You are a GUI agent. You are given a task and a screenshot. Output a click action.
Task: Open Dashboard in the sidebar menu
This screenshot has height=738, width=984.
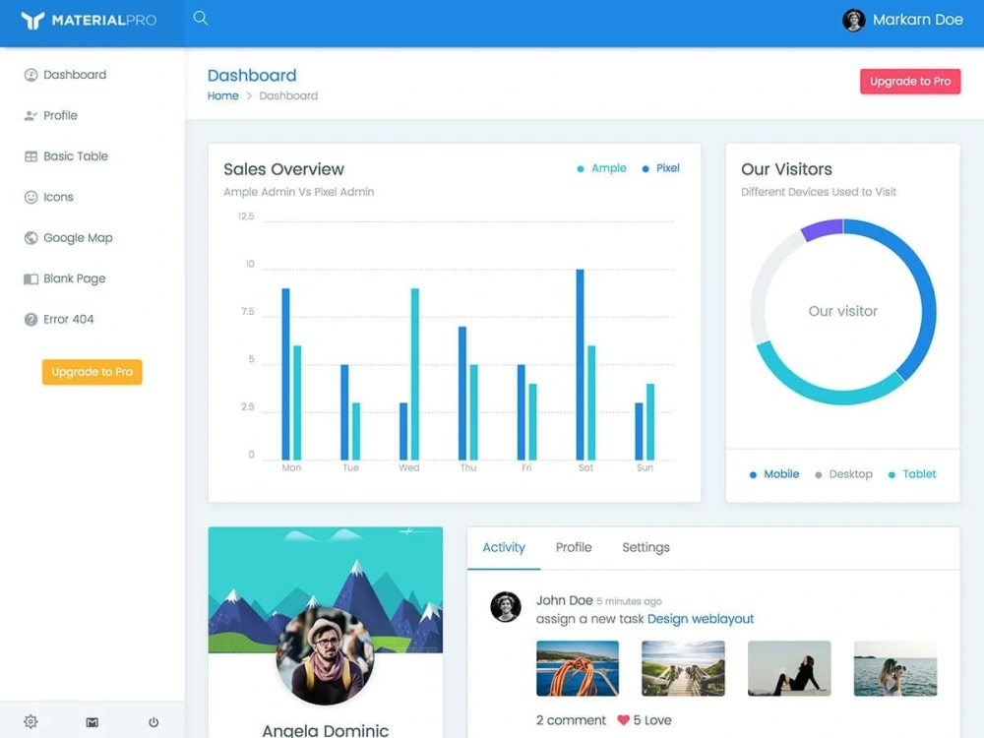pos(75,75)
